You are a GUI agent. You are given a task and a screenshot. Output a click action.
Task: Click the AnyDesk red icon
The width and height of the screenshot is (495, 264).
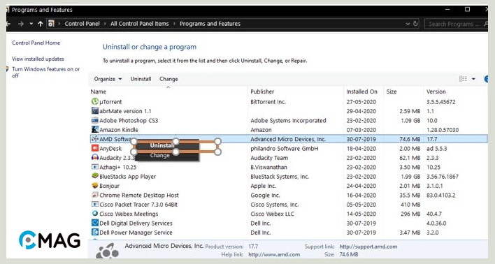[x=94, y=148]
